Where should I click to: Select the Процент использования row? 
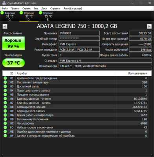point(75,95)
